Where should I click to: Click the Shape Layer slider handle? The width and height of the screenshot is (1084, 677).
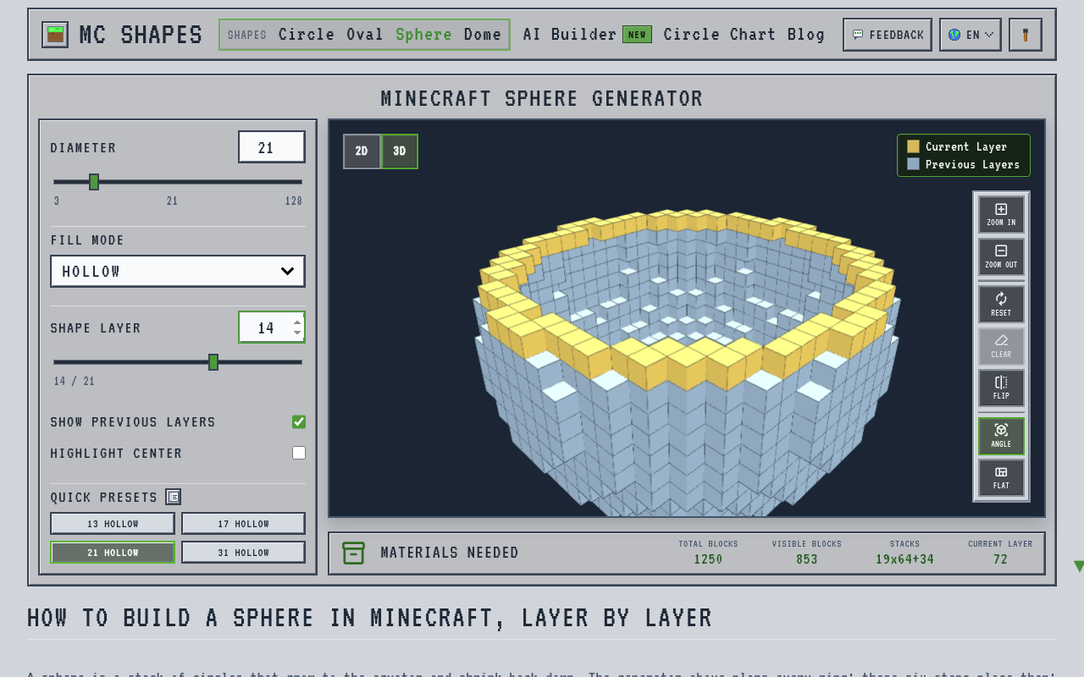tap(213, 362)
